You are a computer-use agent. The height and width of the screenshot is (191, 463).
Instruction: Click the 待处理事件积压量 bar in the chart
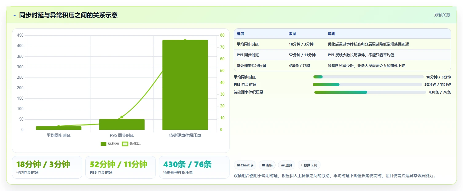point(185,85)
